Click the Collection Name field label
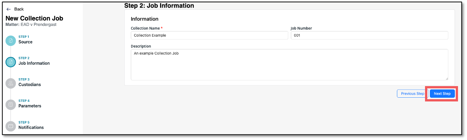Image resolution: width=467 pixels, height=140 pixels. 145,28
